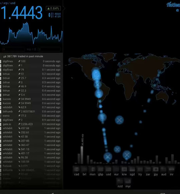
Task: Click the xrp price line chart
Action: (x=31, y=33)
